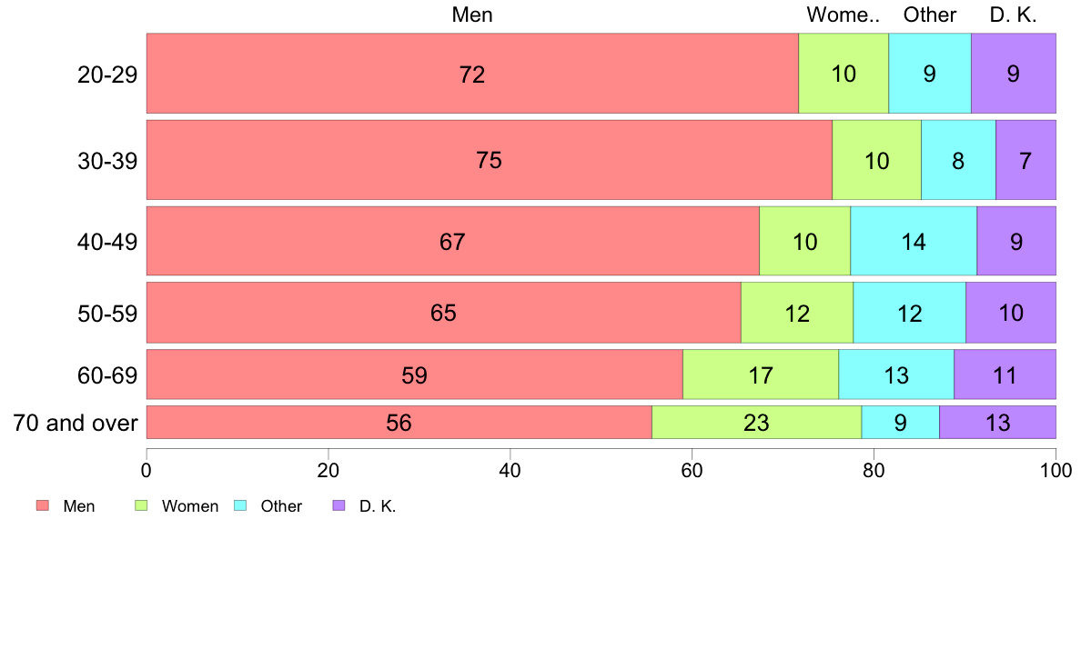Viewport: 1081px width, 669px height.
Task: Select the Men segment in the 50-59 bar
Action: tap(443, 314)
